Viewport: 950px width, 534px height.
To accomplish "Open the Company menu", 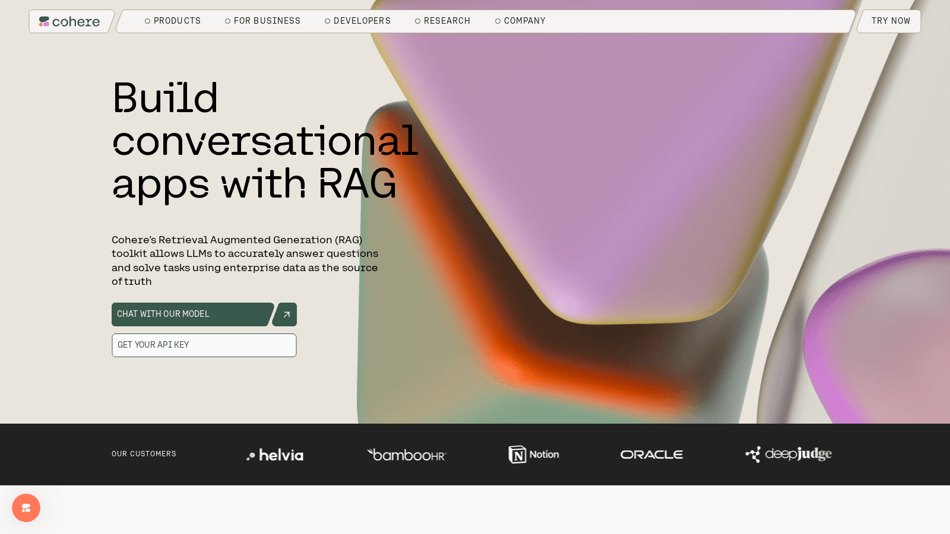I will (520, 21).
